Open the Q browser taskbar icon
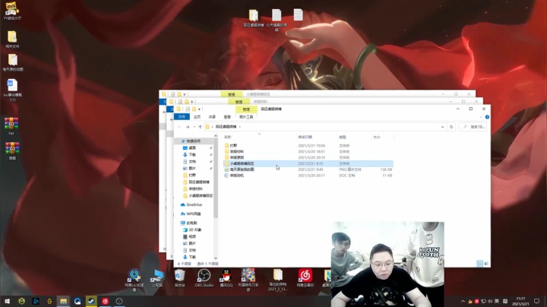Image resolution: width=547 pixels, height=307 pixels. tap(77, 301)
